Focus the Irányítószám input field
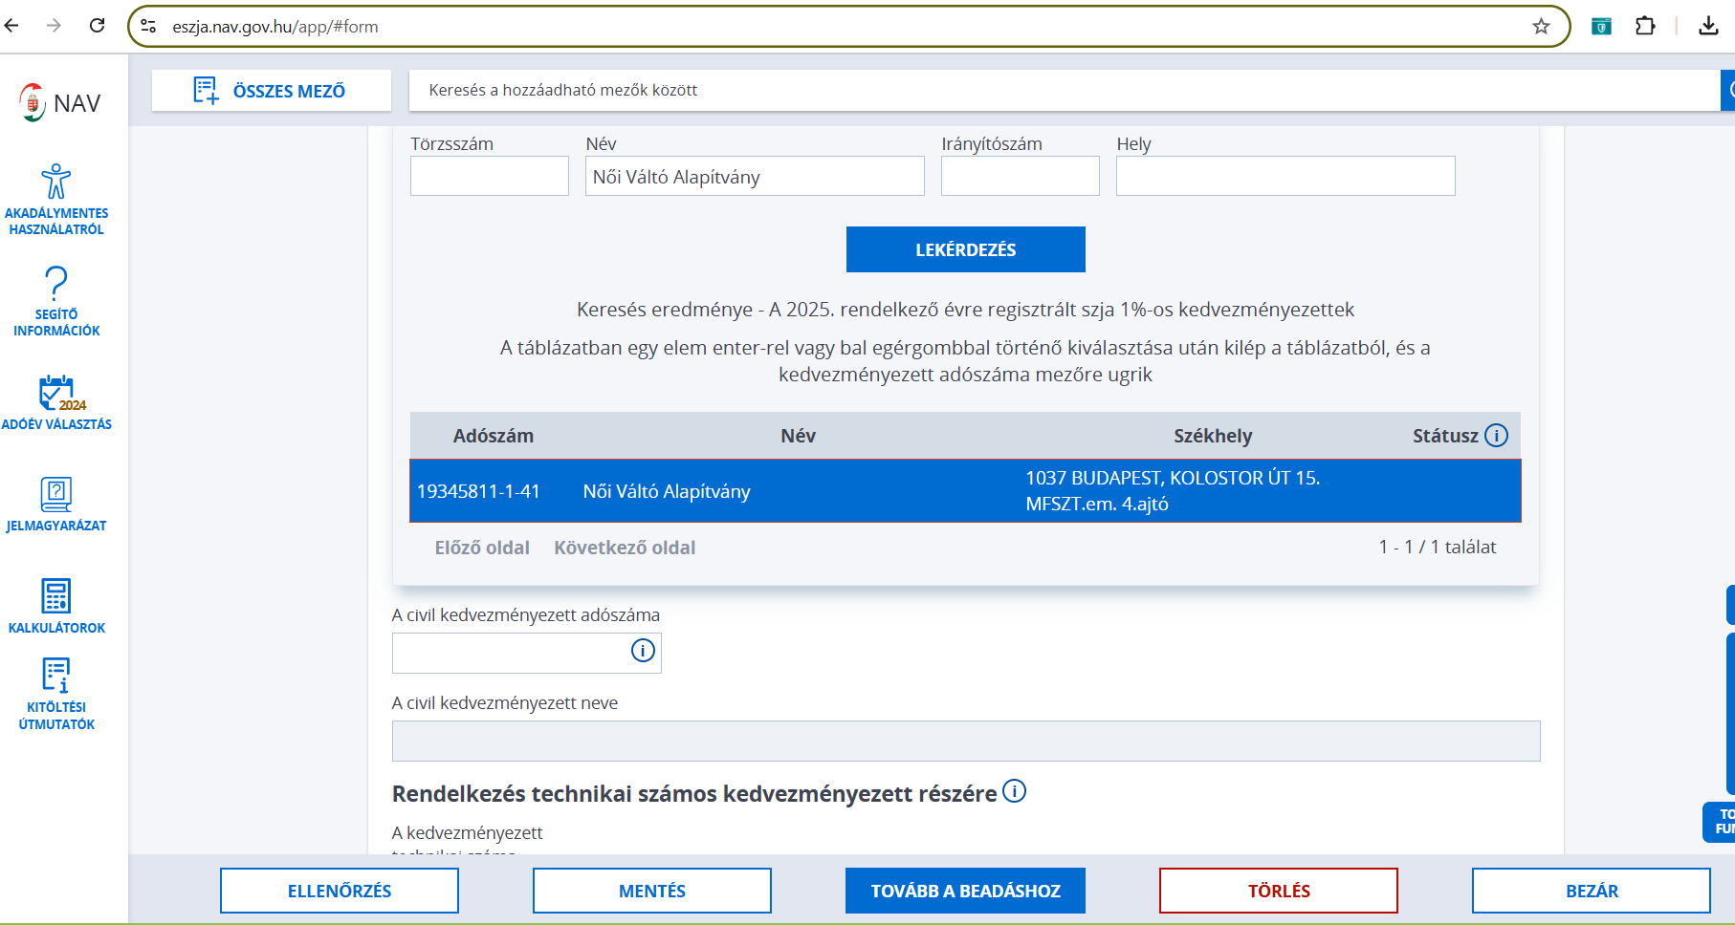1735x925 pixels. 1020,177
